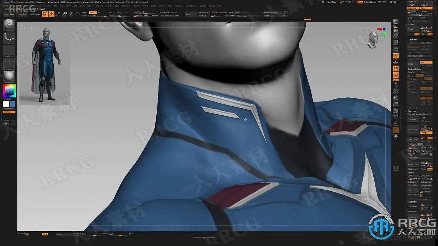This screenshot has height=246, width=438.
Task: Open the Dots stroke type picker
Action: 9,38
